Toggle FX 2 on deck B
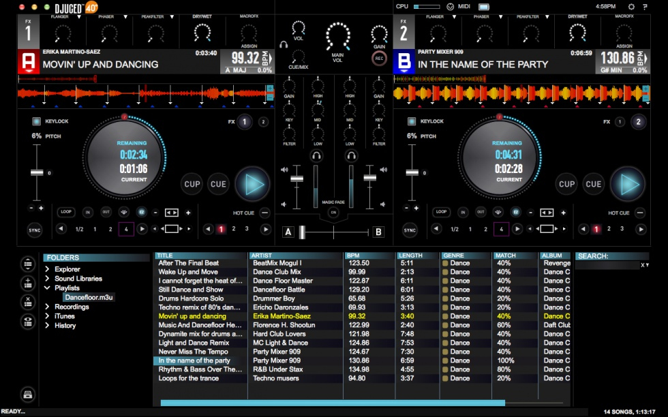The width and height of the screenshot is (668, 417). 638,122
